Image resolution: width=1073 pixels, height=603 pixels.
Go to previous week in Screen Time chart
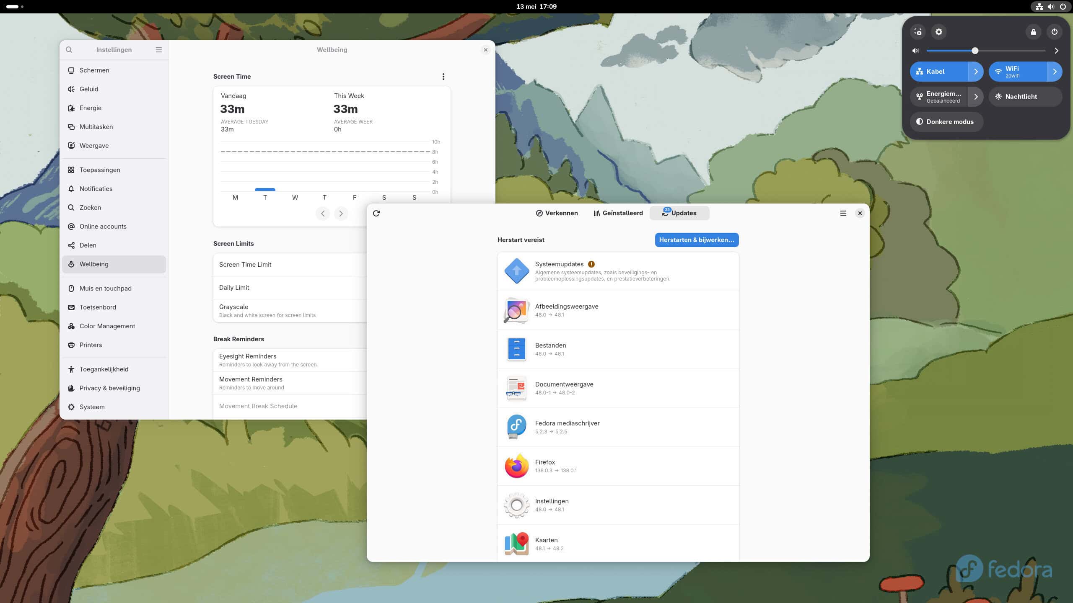[322, 214]
